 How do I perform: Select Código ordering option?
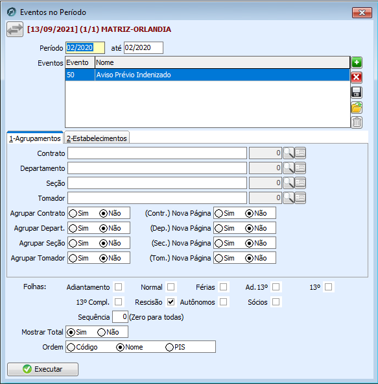tap(71, 347)
